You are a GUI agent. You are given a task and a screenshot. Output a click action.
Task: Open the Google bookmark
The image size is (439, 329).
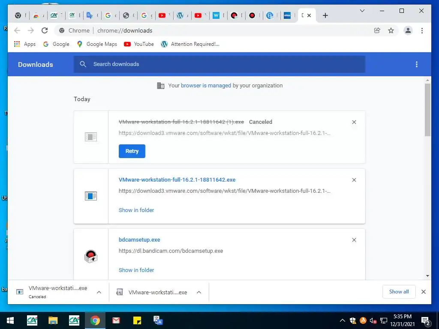[x=56, y=44]
